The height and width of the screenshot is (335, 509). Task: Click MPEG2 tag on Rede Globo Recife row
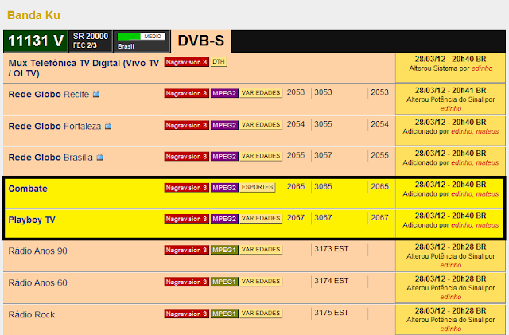(224, 93)
